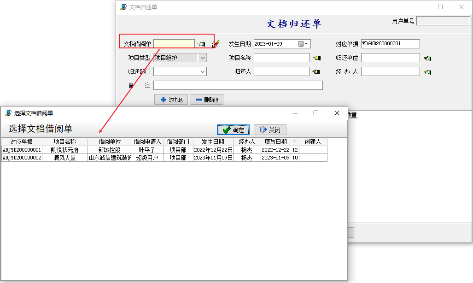
Task: Click the lookup hand icon beside 经办人
Action: point(427,72)
